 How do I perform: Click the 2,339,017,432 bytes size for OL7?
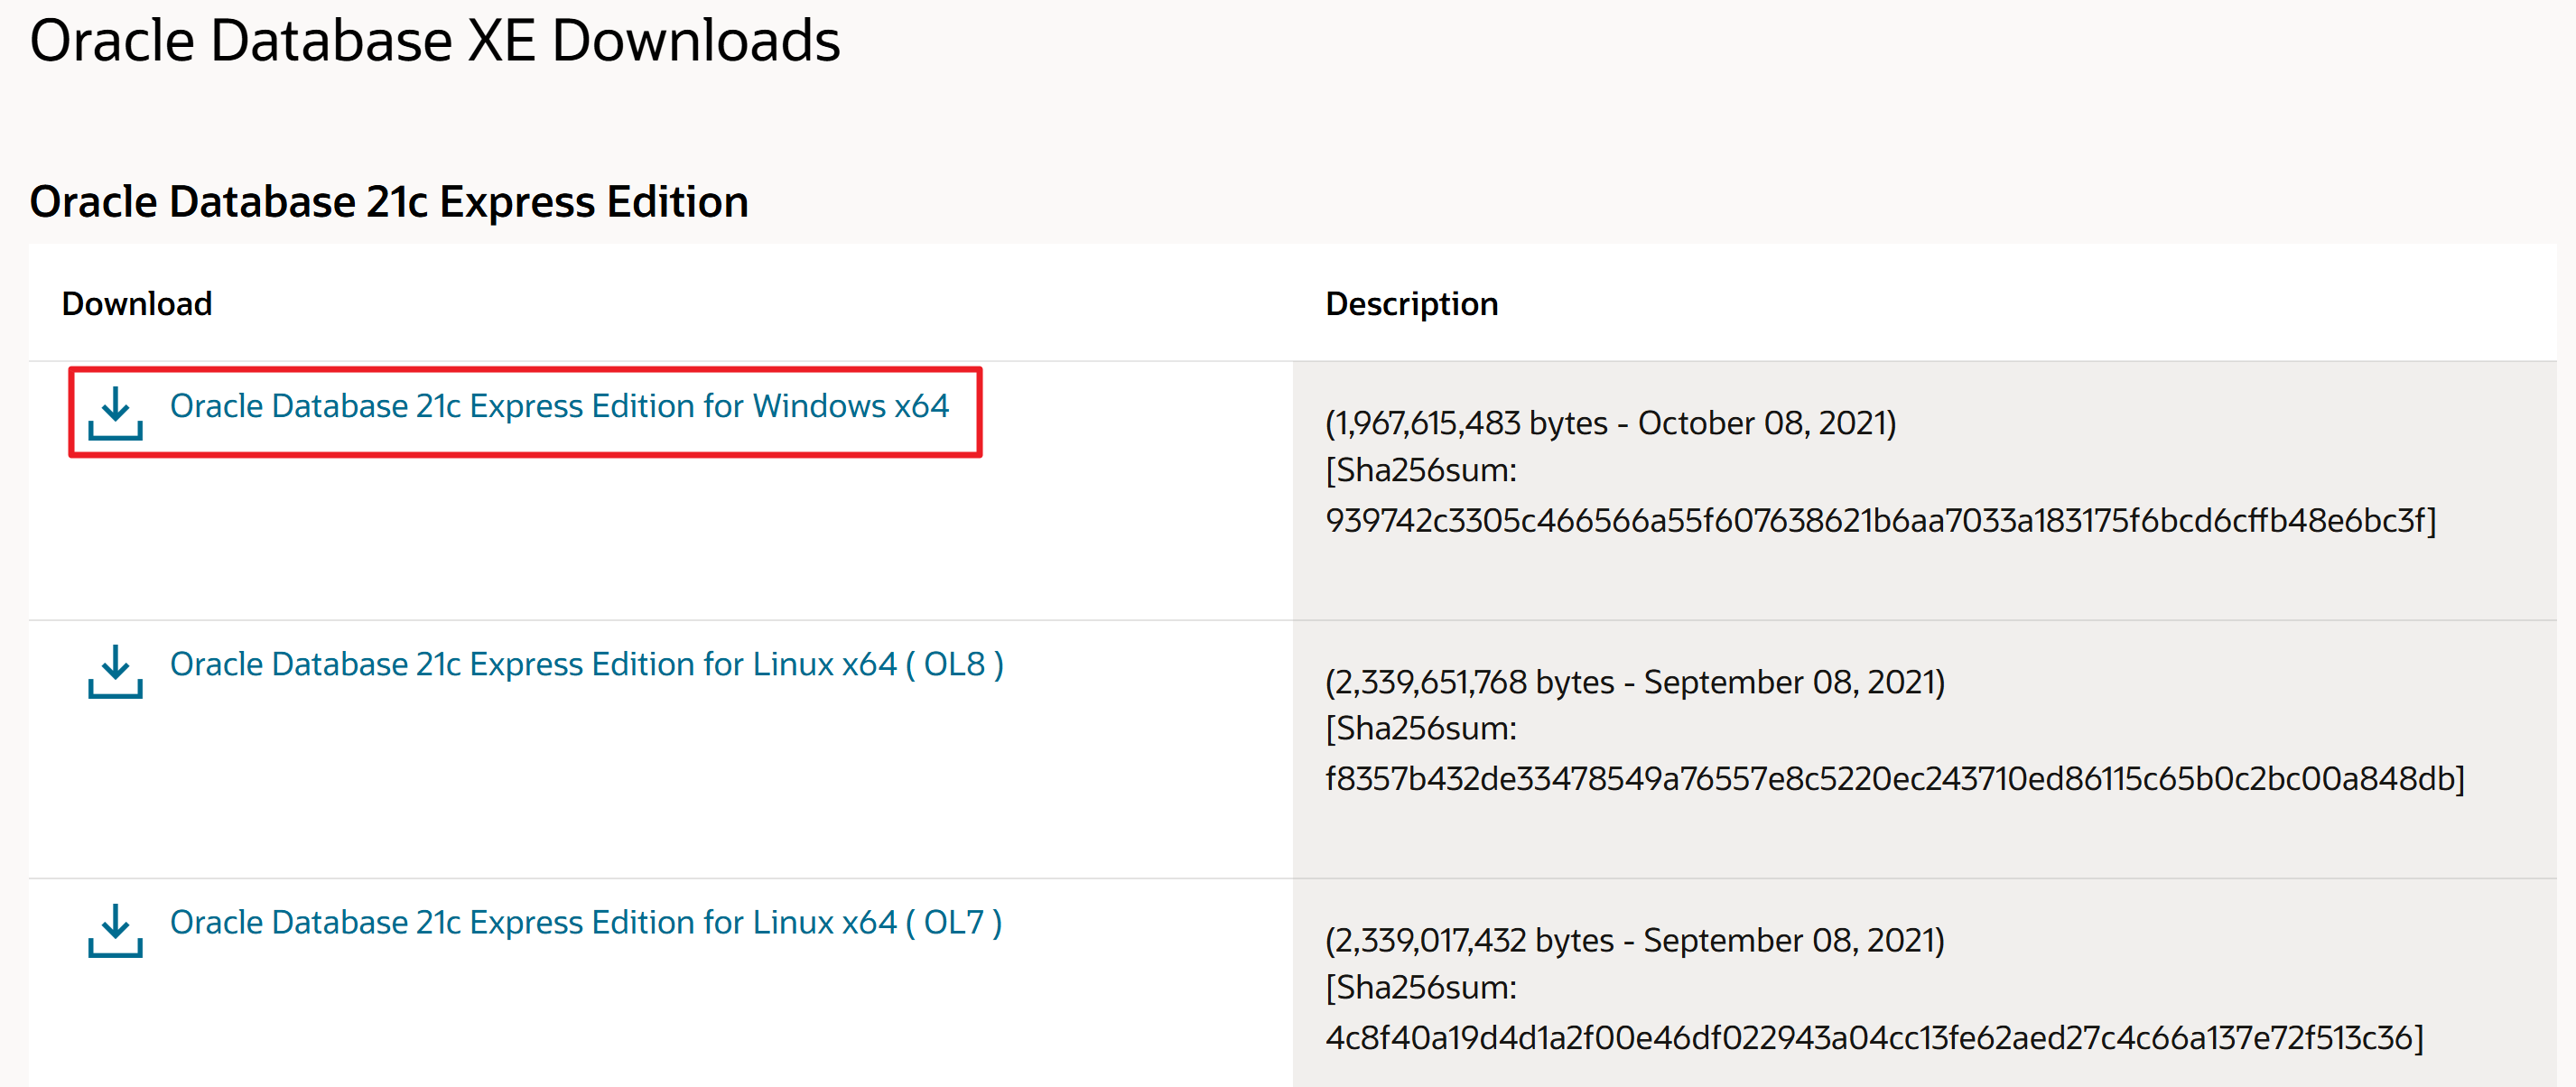click(x=1470, y=940)
